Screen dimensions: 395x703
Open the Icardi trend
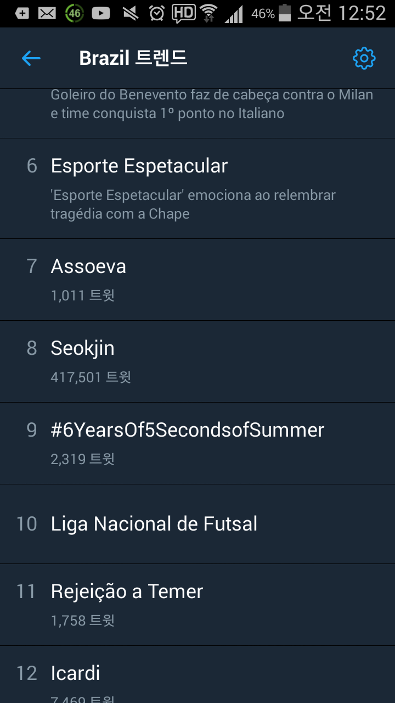click(76, 673)
